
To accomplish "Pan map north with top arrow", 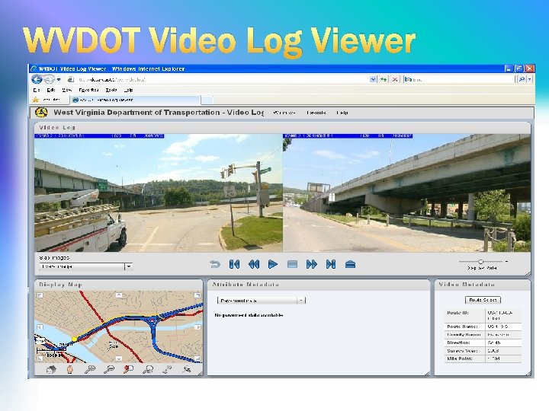I will 119,295.
